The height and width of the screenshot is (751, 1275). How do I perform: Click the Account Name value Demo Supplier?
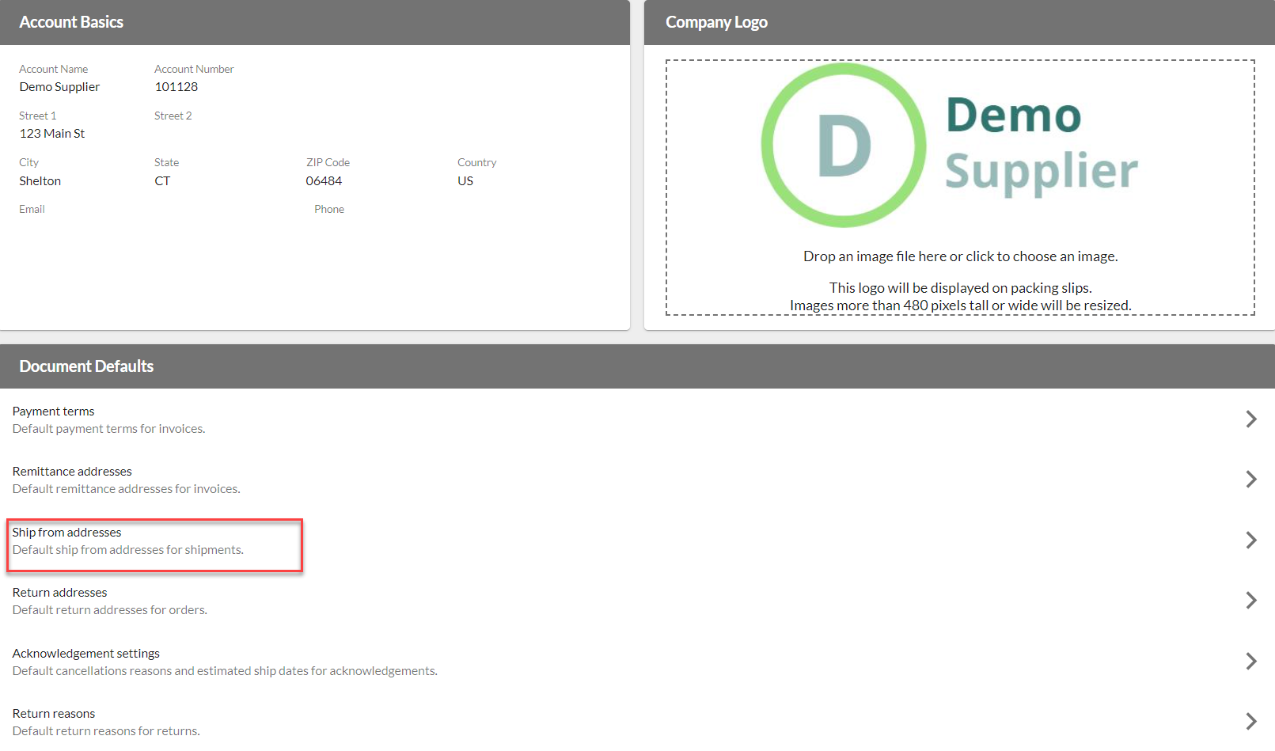pos(59,87)
